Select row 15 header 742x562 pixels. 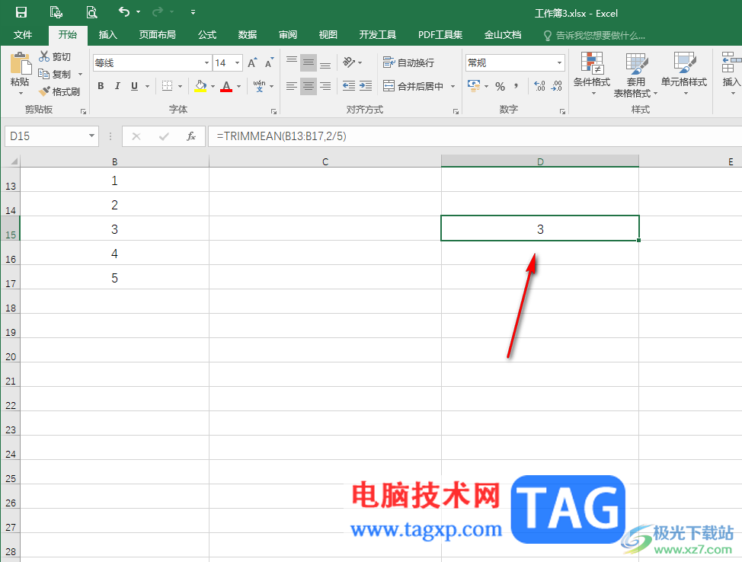11,228
